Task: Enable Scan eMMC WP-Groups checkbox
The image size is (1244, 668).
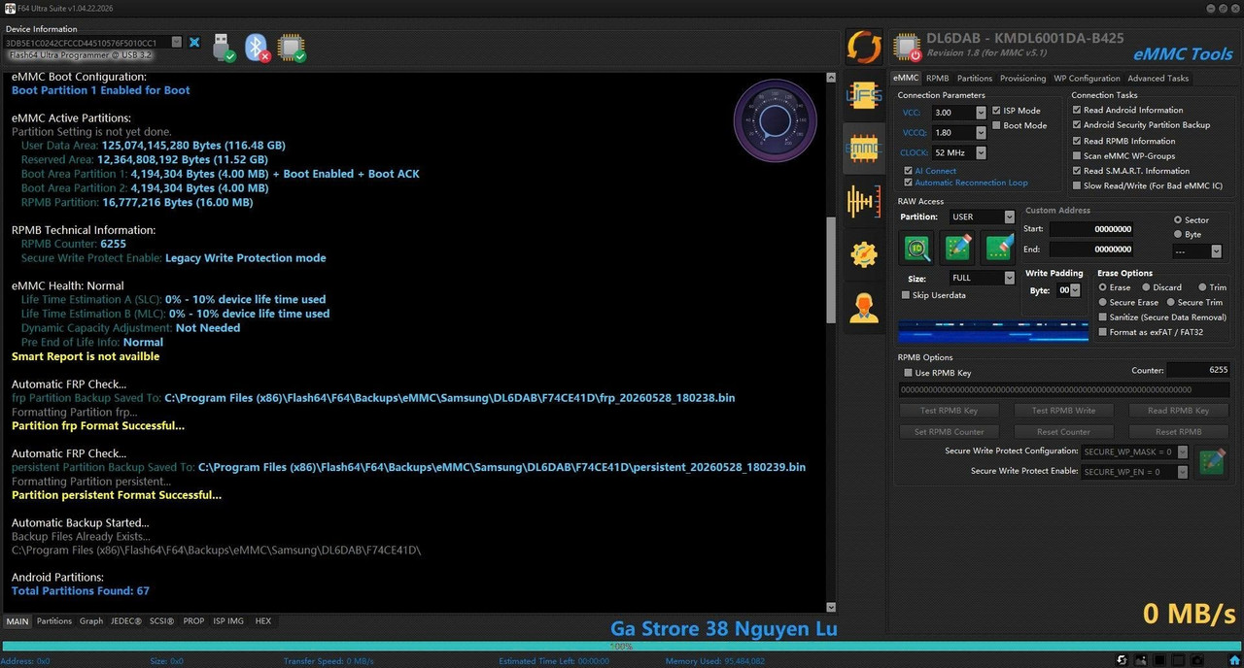Action: (x=1077, y=155)
